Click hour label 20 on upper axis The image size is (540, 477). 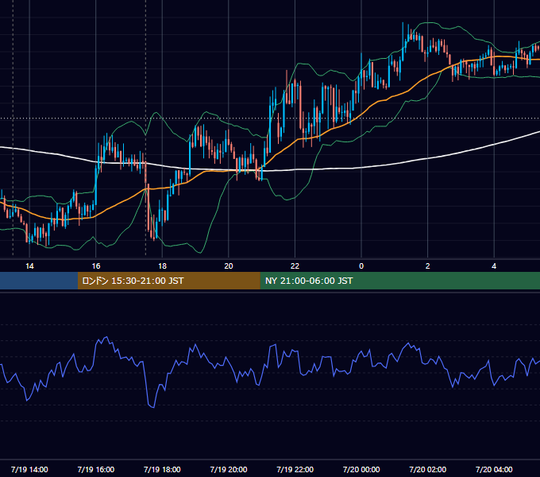[229, 266]
